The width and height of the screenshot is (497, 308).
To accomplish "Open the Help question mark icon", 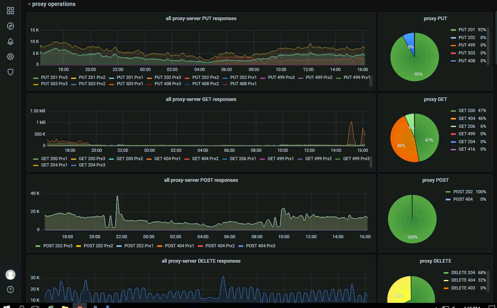I will point(11,289).
